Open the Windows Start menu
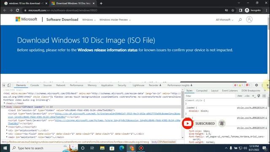Image resolution: width=270 pixels, height=152 pixels. tap(5, 148)
